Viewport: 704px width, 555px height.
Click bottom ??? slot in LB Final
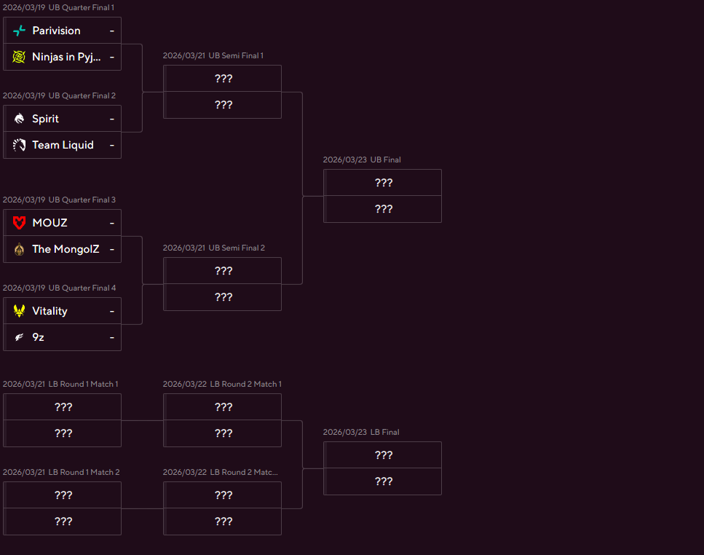[x=382, y=482]
